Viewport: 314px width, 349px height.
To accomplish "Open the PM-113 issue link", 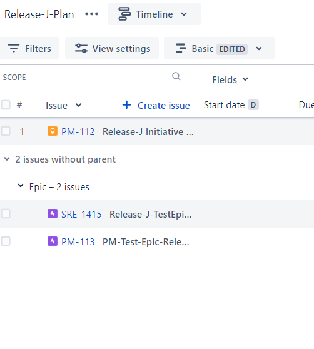I will [x=78, y=242].
